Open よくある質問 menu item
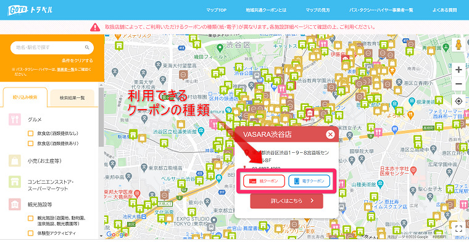 coord(444,10)
